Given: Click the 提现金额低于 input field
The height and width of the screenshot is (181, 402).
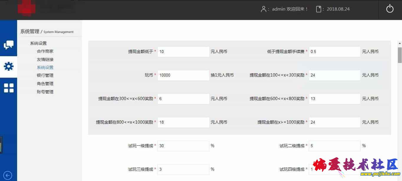Looking at the screenshot, I should pyautogui.click(x=183, y=52).
